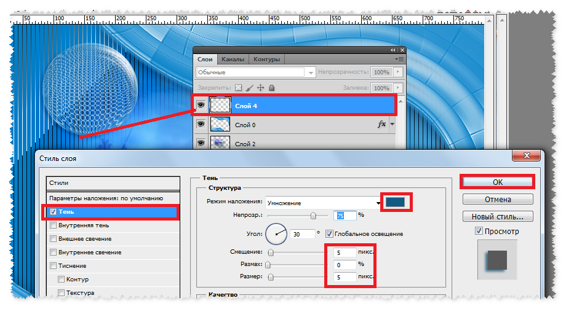Open layer blend mode dropdown Обычные

(255, 72)
